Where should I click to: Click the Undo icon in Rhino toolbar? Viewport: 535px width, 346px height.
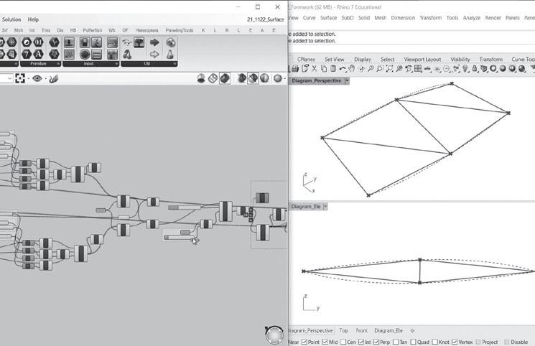point(343,69)
